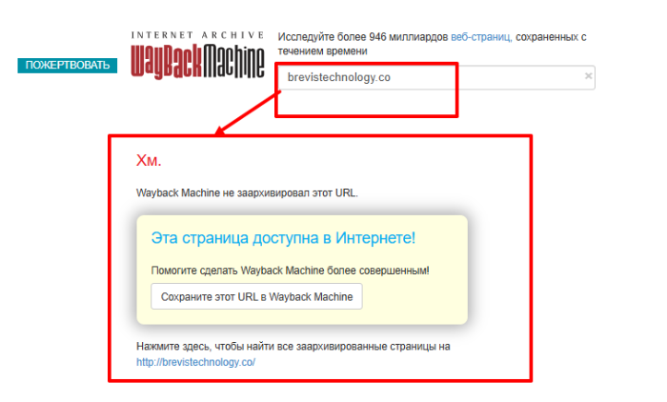Open the http://brevistechnology.co/ link
This screenshot has height=402, width=667.
(x=195, y=362)
